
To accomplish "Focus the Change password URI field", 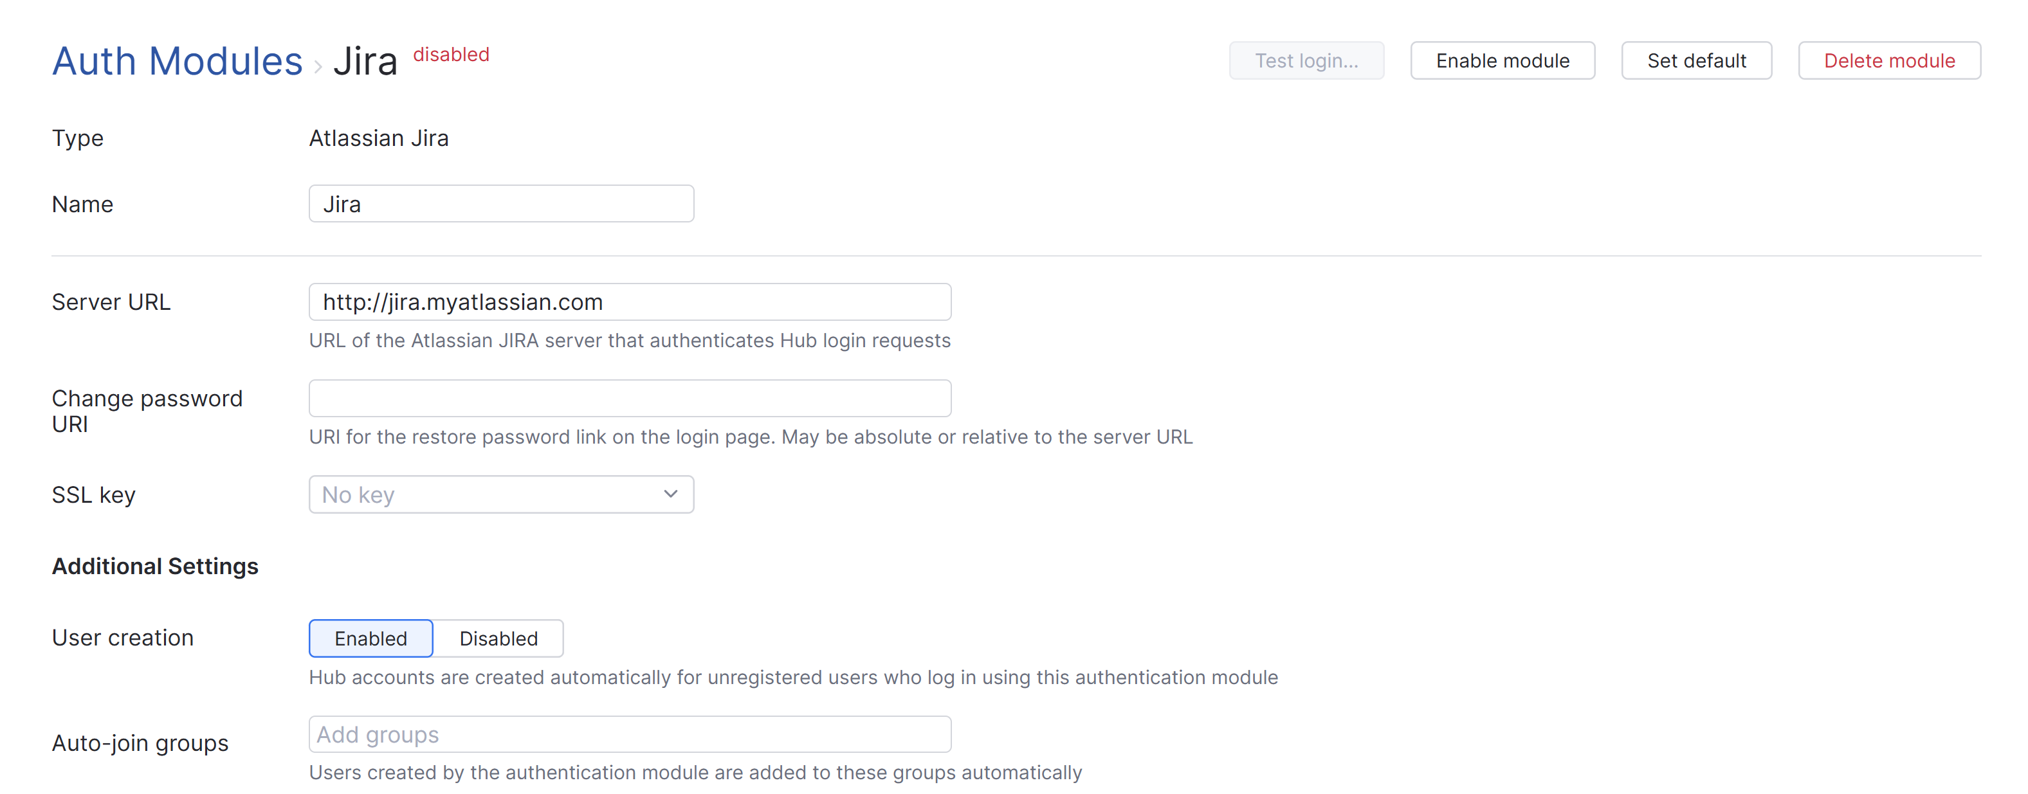I will pyautogui.click(x=630, y=398).
